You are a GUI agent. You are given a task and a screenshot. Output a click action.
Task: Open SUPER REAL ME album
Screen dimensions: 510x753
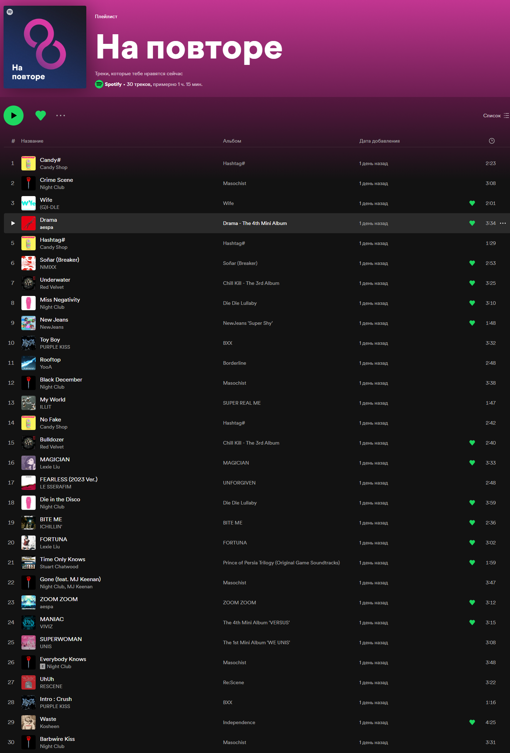(x=242, y=403)
